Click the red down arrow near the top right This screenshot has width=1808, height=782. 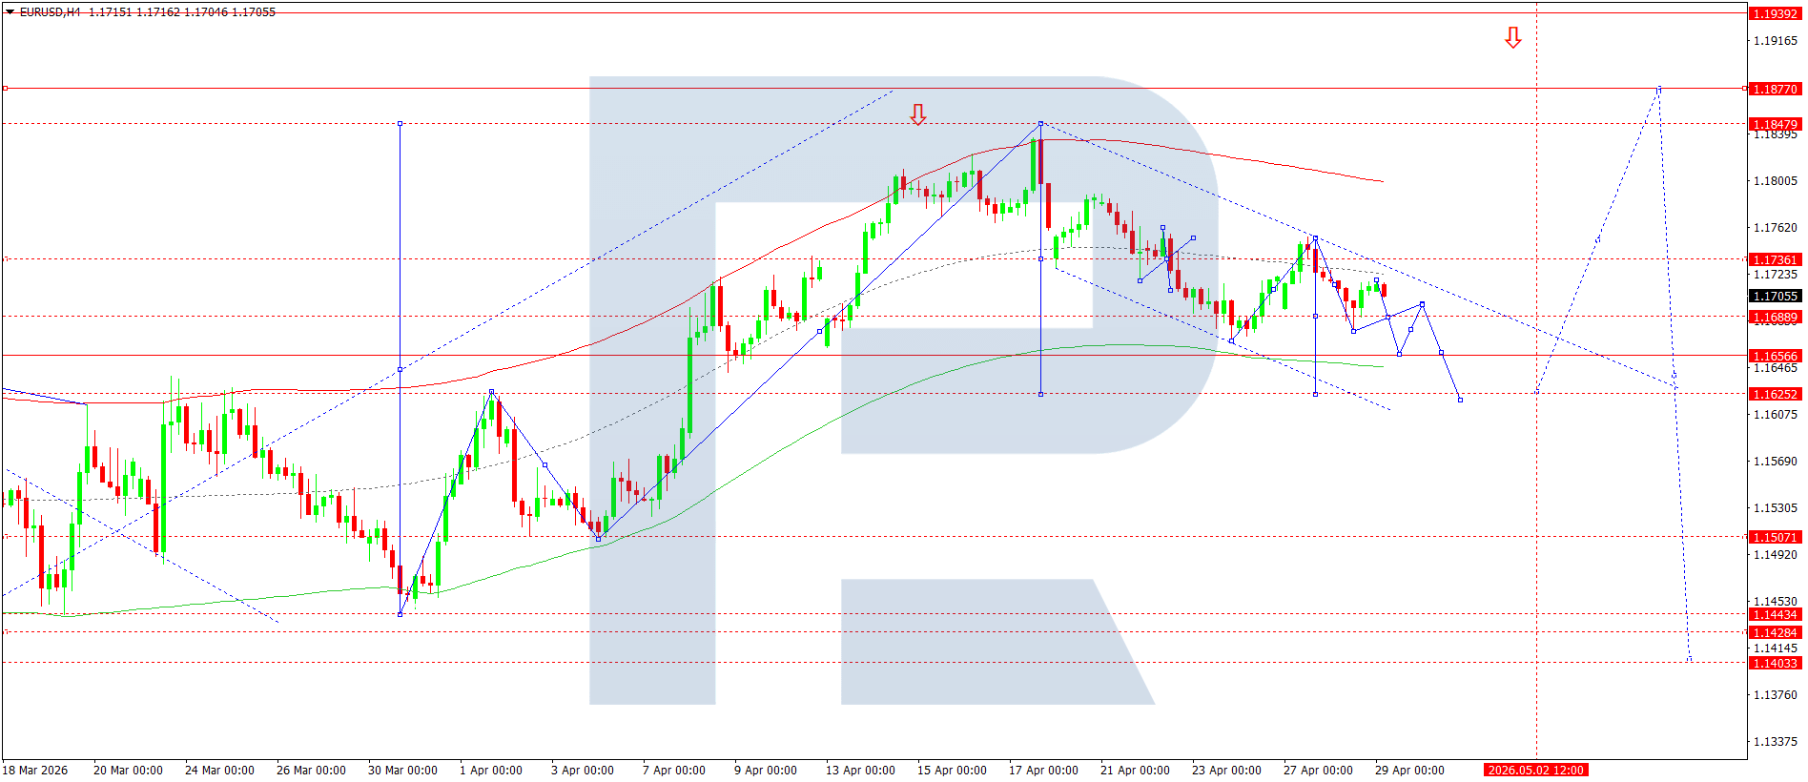(x=1512, y=38)
